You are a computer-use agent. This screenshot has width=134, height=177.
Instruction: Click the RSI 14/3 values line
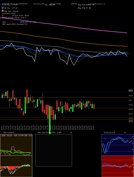pyautogui.click(x=15, y=16)
